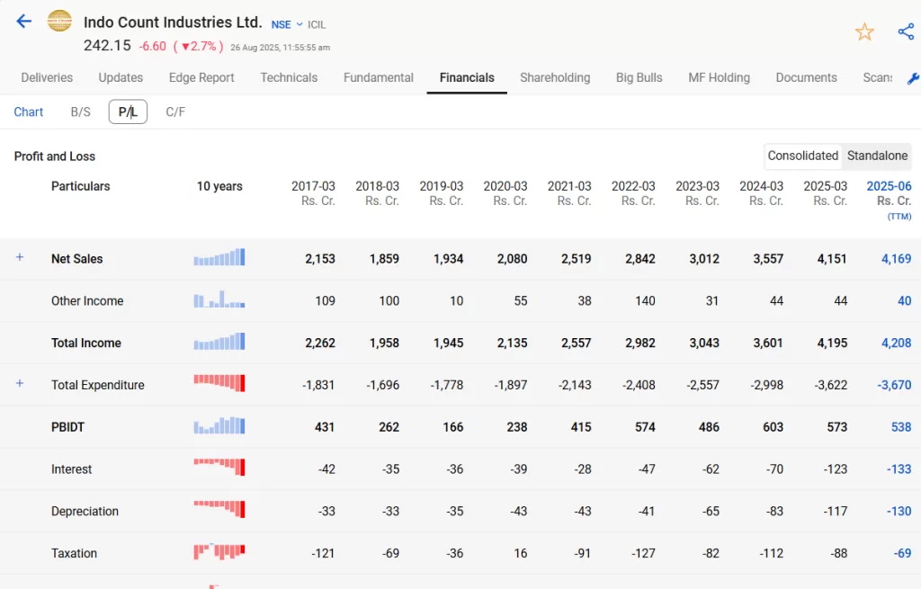Click the Total Income 10-year sparkline

(219, 342)
